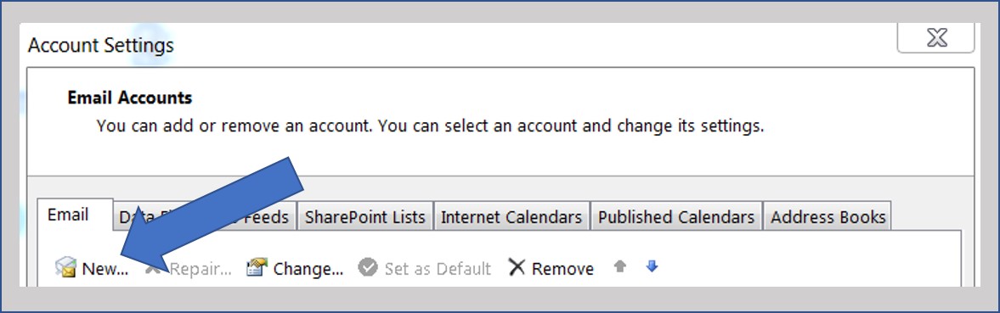This screenshot has width=1000, height=313.
Task: Click the New account envelope icon
Action: (x=66, y=268)
